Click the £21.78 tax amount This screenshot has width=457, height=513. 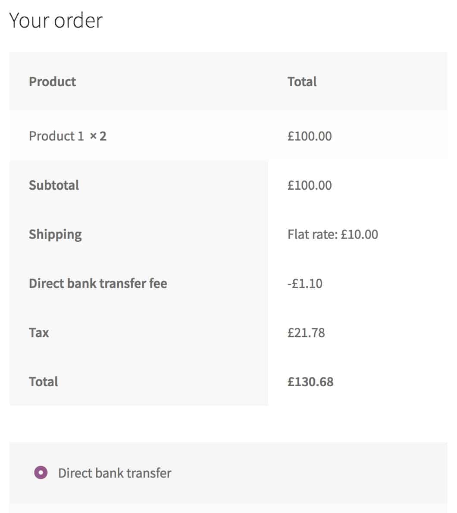click(x=306, y=332)
